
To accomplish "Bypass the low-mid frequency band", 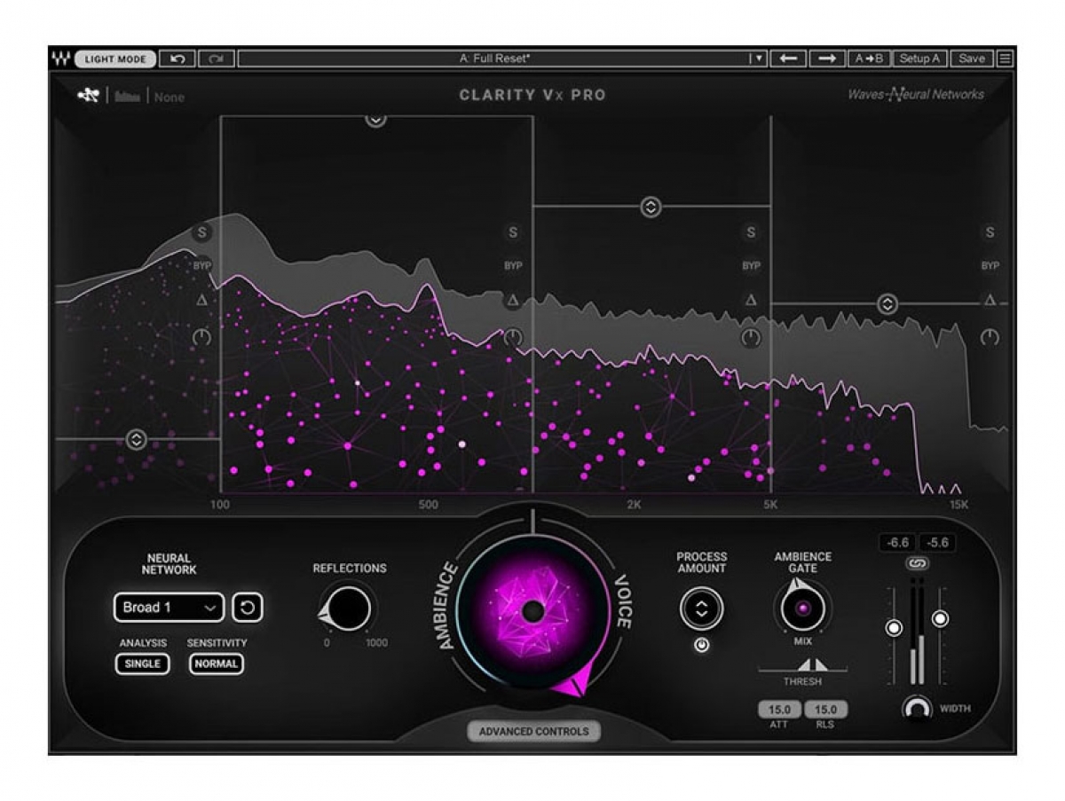I will [x=513, y=265].
